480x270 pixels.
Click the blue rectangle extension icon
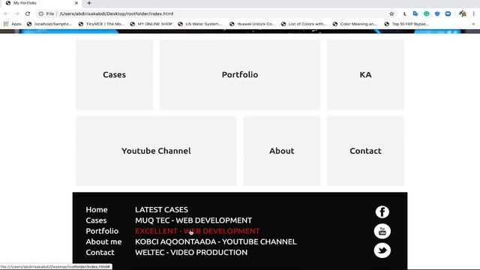448,13
